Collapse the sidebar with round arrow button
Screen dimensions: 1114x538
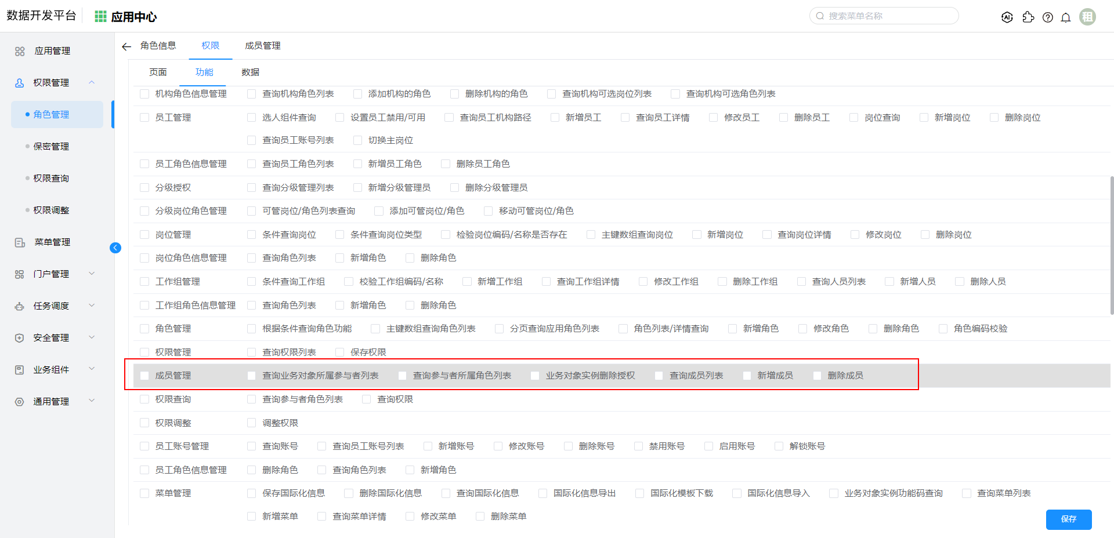point(115,248)
